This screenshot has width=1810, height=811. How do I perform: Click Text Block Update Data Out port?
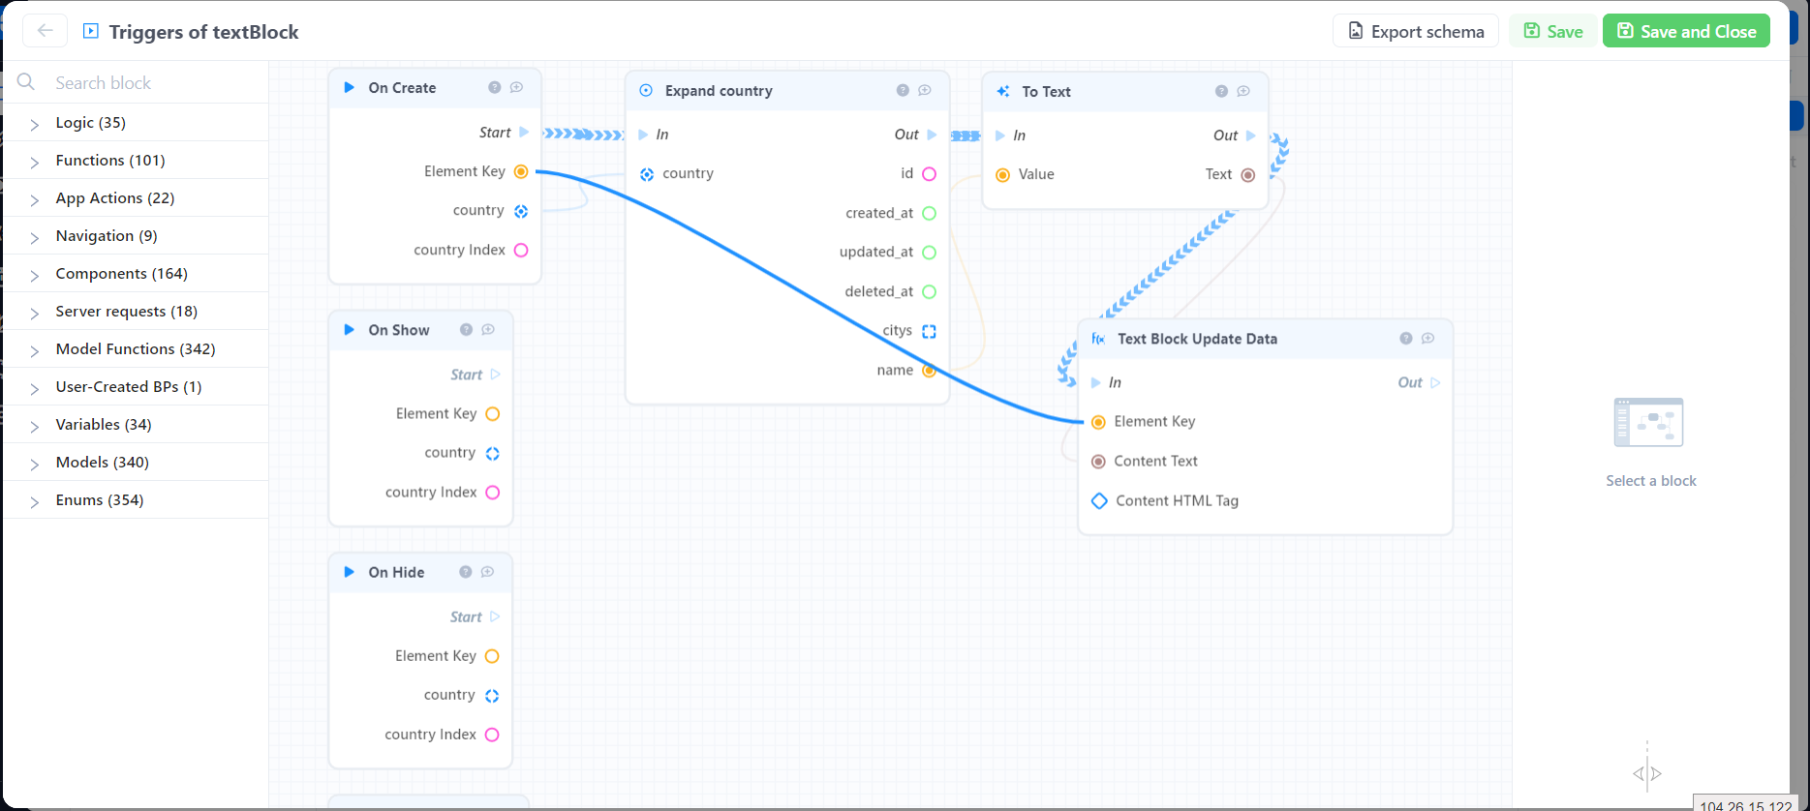pos(1435,382)
